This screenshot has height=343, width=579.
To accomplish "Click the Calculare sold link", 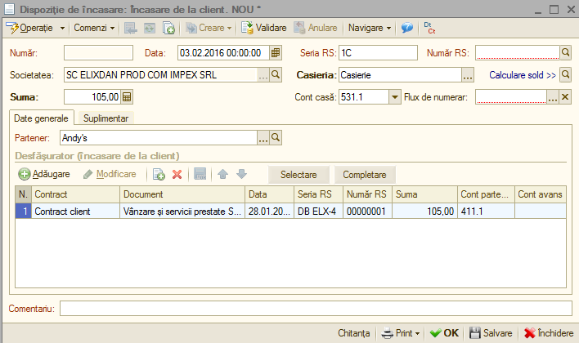I will pos(523,75).
